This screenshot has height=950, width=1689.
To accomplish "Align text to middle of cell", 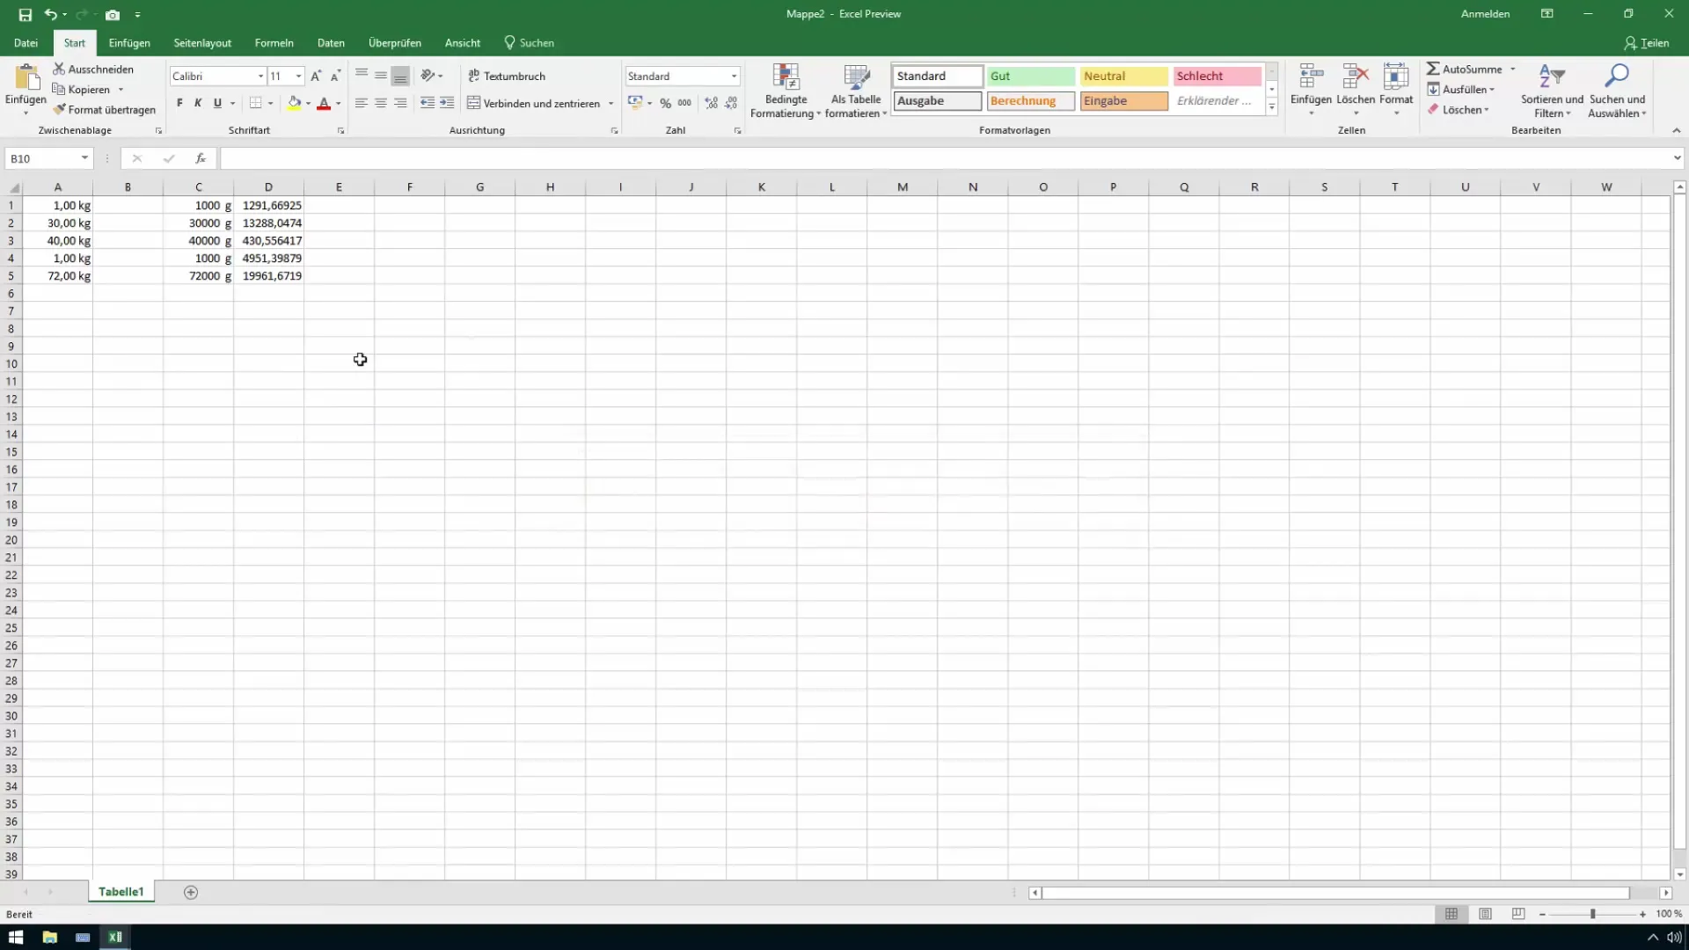I will (381, 76).
